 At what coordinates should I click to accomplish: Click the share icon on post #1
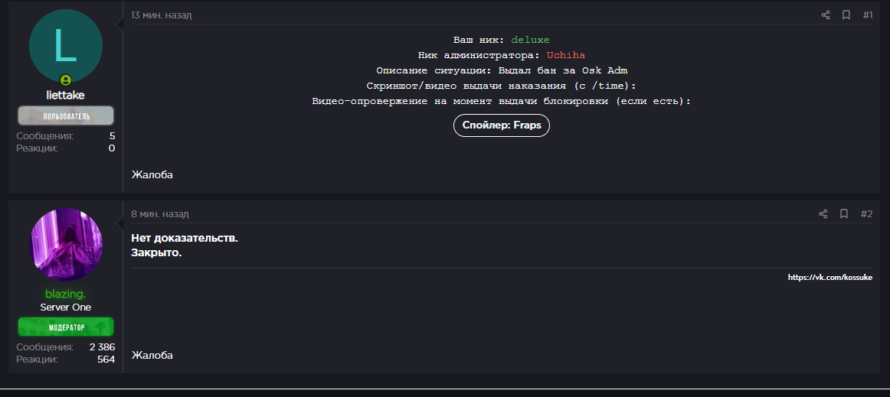(x=826, y=15)
